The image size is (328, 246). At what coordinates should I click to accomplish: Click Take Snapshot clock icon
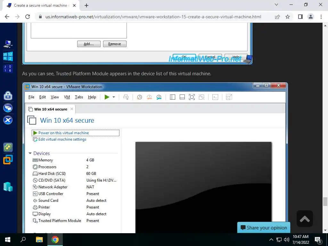click(x=140, y=97)
